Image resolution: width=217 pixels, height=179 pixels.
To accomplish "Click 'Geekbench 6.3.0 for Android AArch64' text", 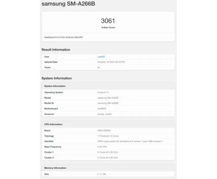I will click(x=63, y=37).
